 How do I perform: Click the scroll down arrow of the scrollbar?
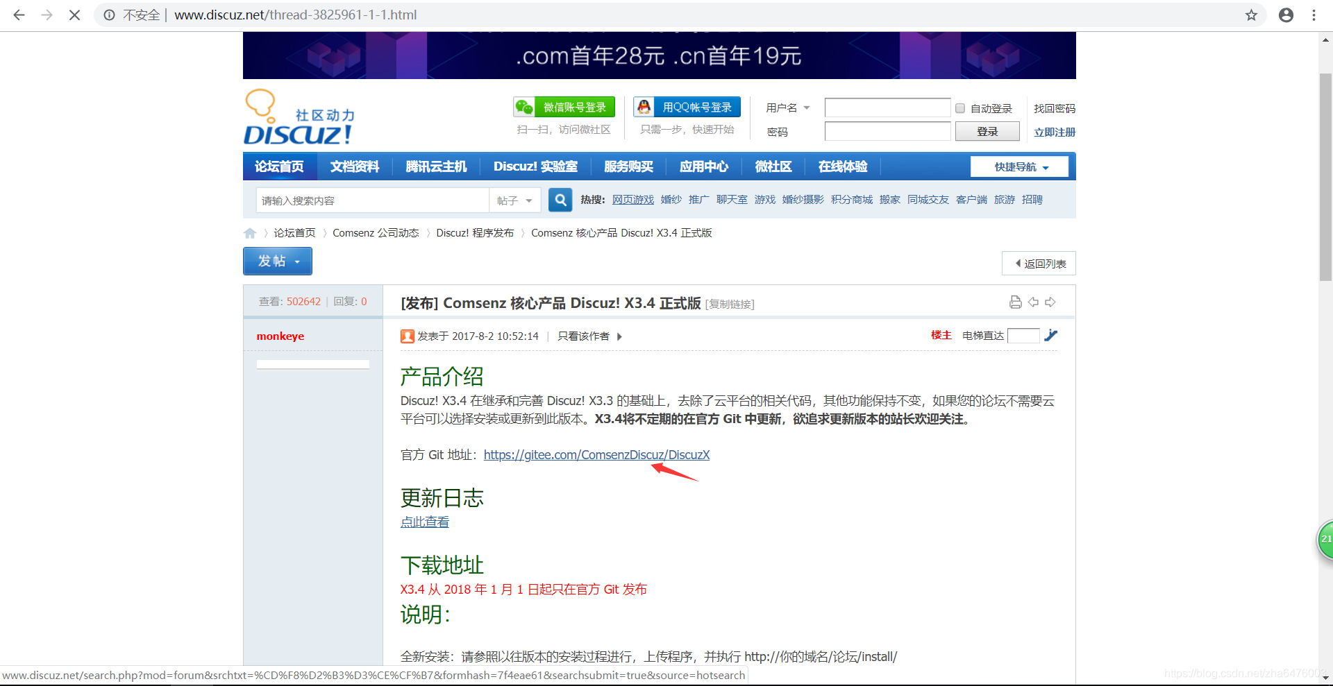(1325, 678)
